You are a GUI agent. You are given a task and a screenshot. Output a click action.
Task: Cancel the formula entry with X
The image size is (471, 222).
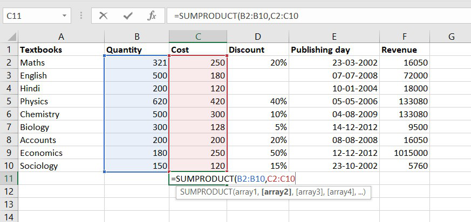tap(103, 16)
